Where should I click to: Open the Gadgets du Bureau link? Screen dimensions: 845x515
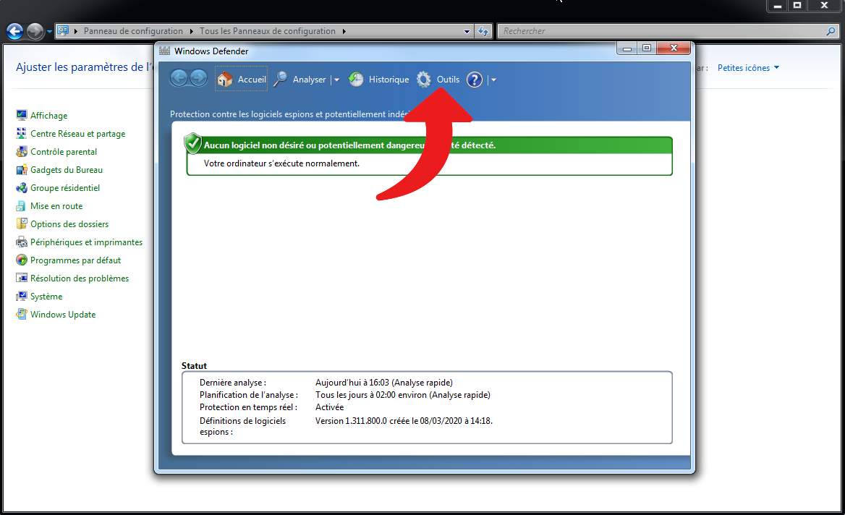click(67, 170)
